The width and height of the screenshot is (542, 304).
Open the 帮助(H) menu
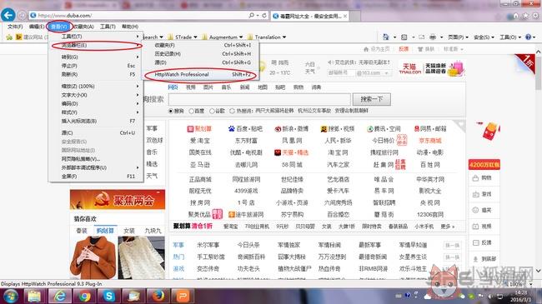click(x=129, y=27)
